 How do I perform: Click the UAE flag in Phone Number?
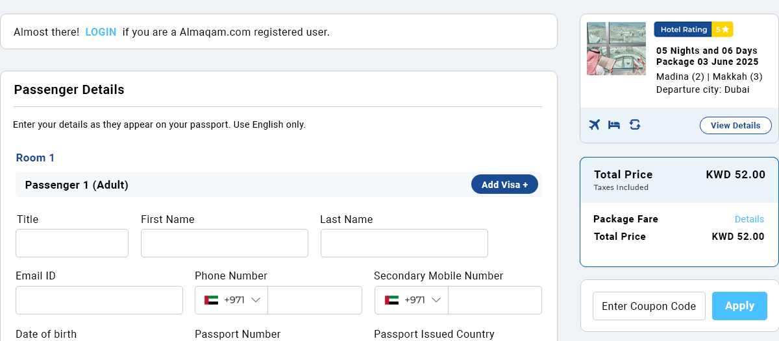211,300
